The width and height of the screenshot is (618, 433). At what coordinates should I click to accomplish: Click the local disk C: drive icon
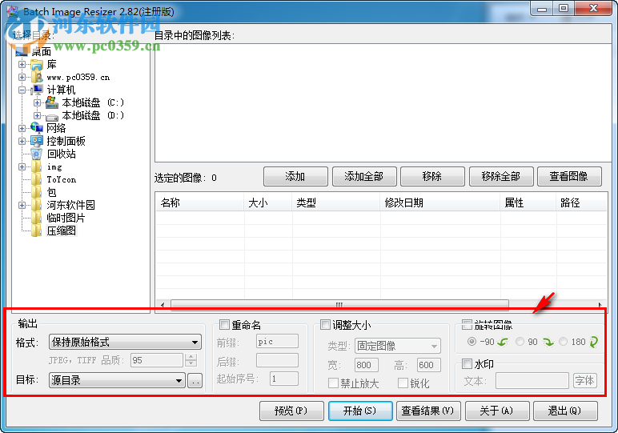[x=51, y=102]
